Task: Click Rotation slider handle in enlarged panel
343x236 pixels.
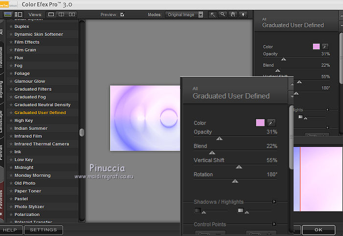Action: 235,181
